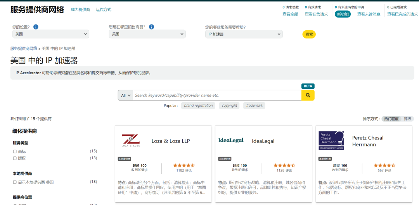Click the 细化提供商 heading
This screenshot has width=419, height=205.
pos(24,131)
